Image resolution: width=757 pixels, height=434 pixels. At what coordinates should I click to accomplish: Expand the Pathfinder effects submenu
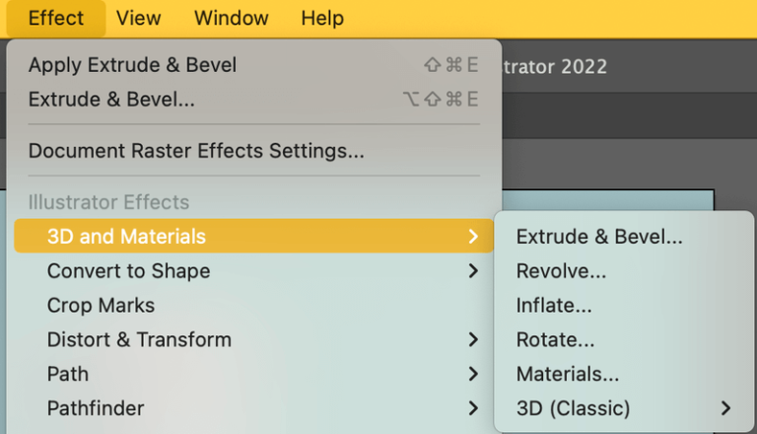point(96,408)
